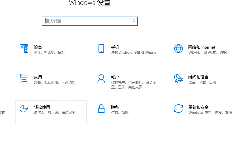
Task: Open the 应用 apps list icon
Action: [x=24, y=79]
